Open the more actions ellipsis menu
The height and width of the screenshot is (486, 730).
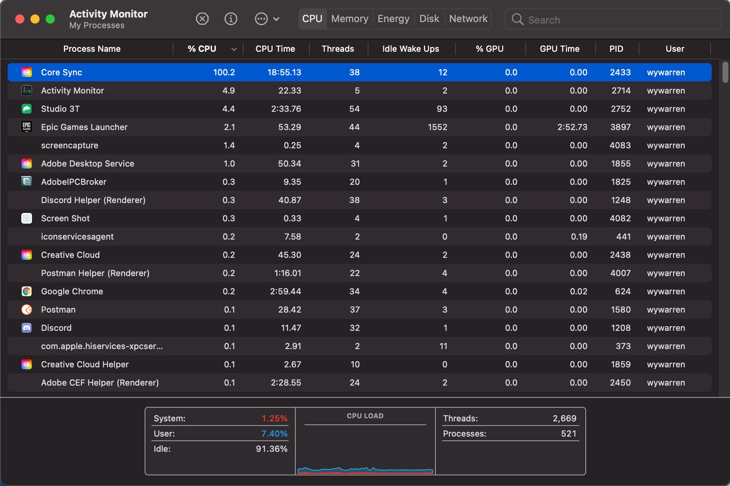click(267, 19)
